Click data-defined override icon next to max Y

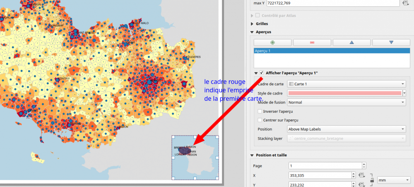tap(406, 3)
